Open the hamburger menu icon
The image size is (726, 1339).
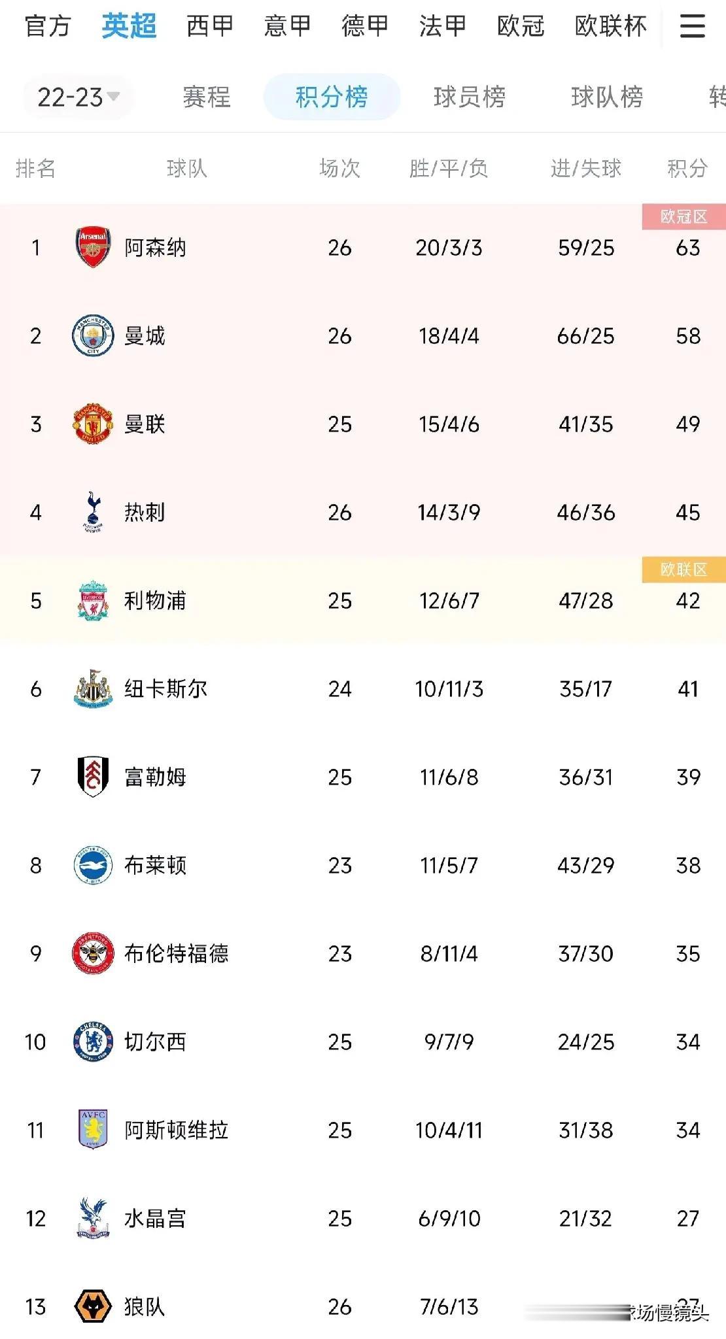coord(692,26)
